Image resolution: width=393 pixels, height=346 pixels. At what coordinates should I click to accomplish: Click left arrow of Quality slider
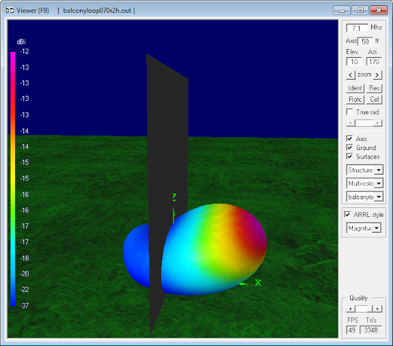[351, 308]
